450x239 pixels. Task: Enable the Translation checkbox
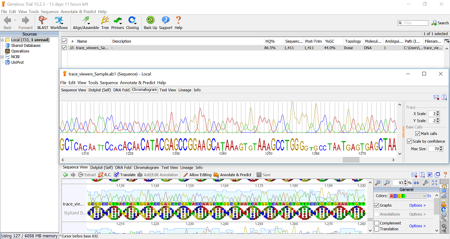point(377,229)
